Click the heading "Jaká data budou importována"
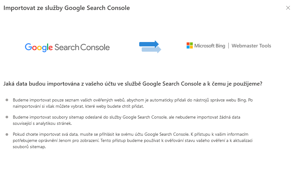The height and width of the screenshot is (174, 294). point(133,84)
